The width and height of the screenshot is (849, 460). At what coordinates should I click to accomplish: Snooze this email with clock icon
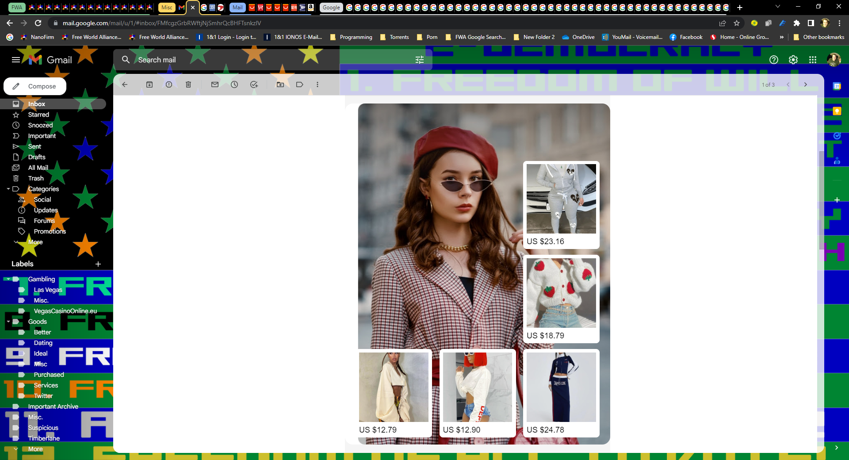click(x=234, y=84)
